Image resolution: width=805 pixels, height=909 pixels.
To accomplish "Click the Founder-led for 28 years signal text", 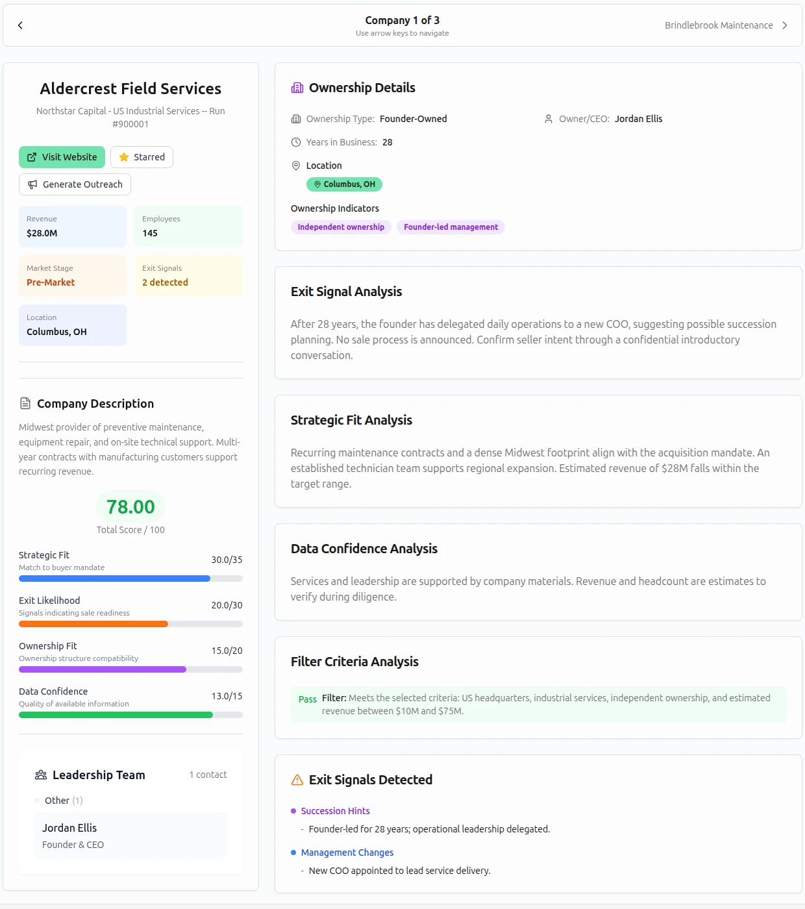I will [429, 829].
